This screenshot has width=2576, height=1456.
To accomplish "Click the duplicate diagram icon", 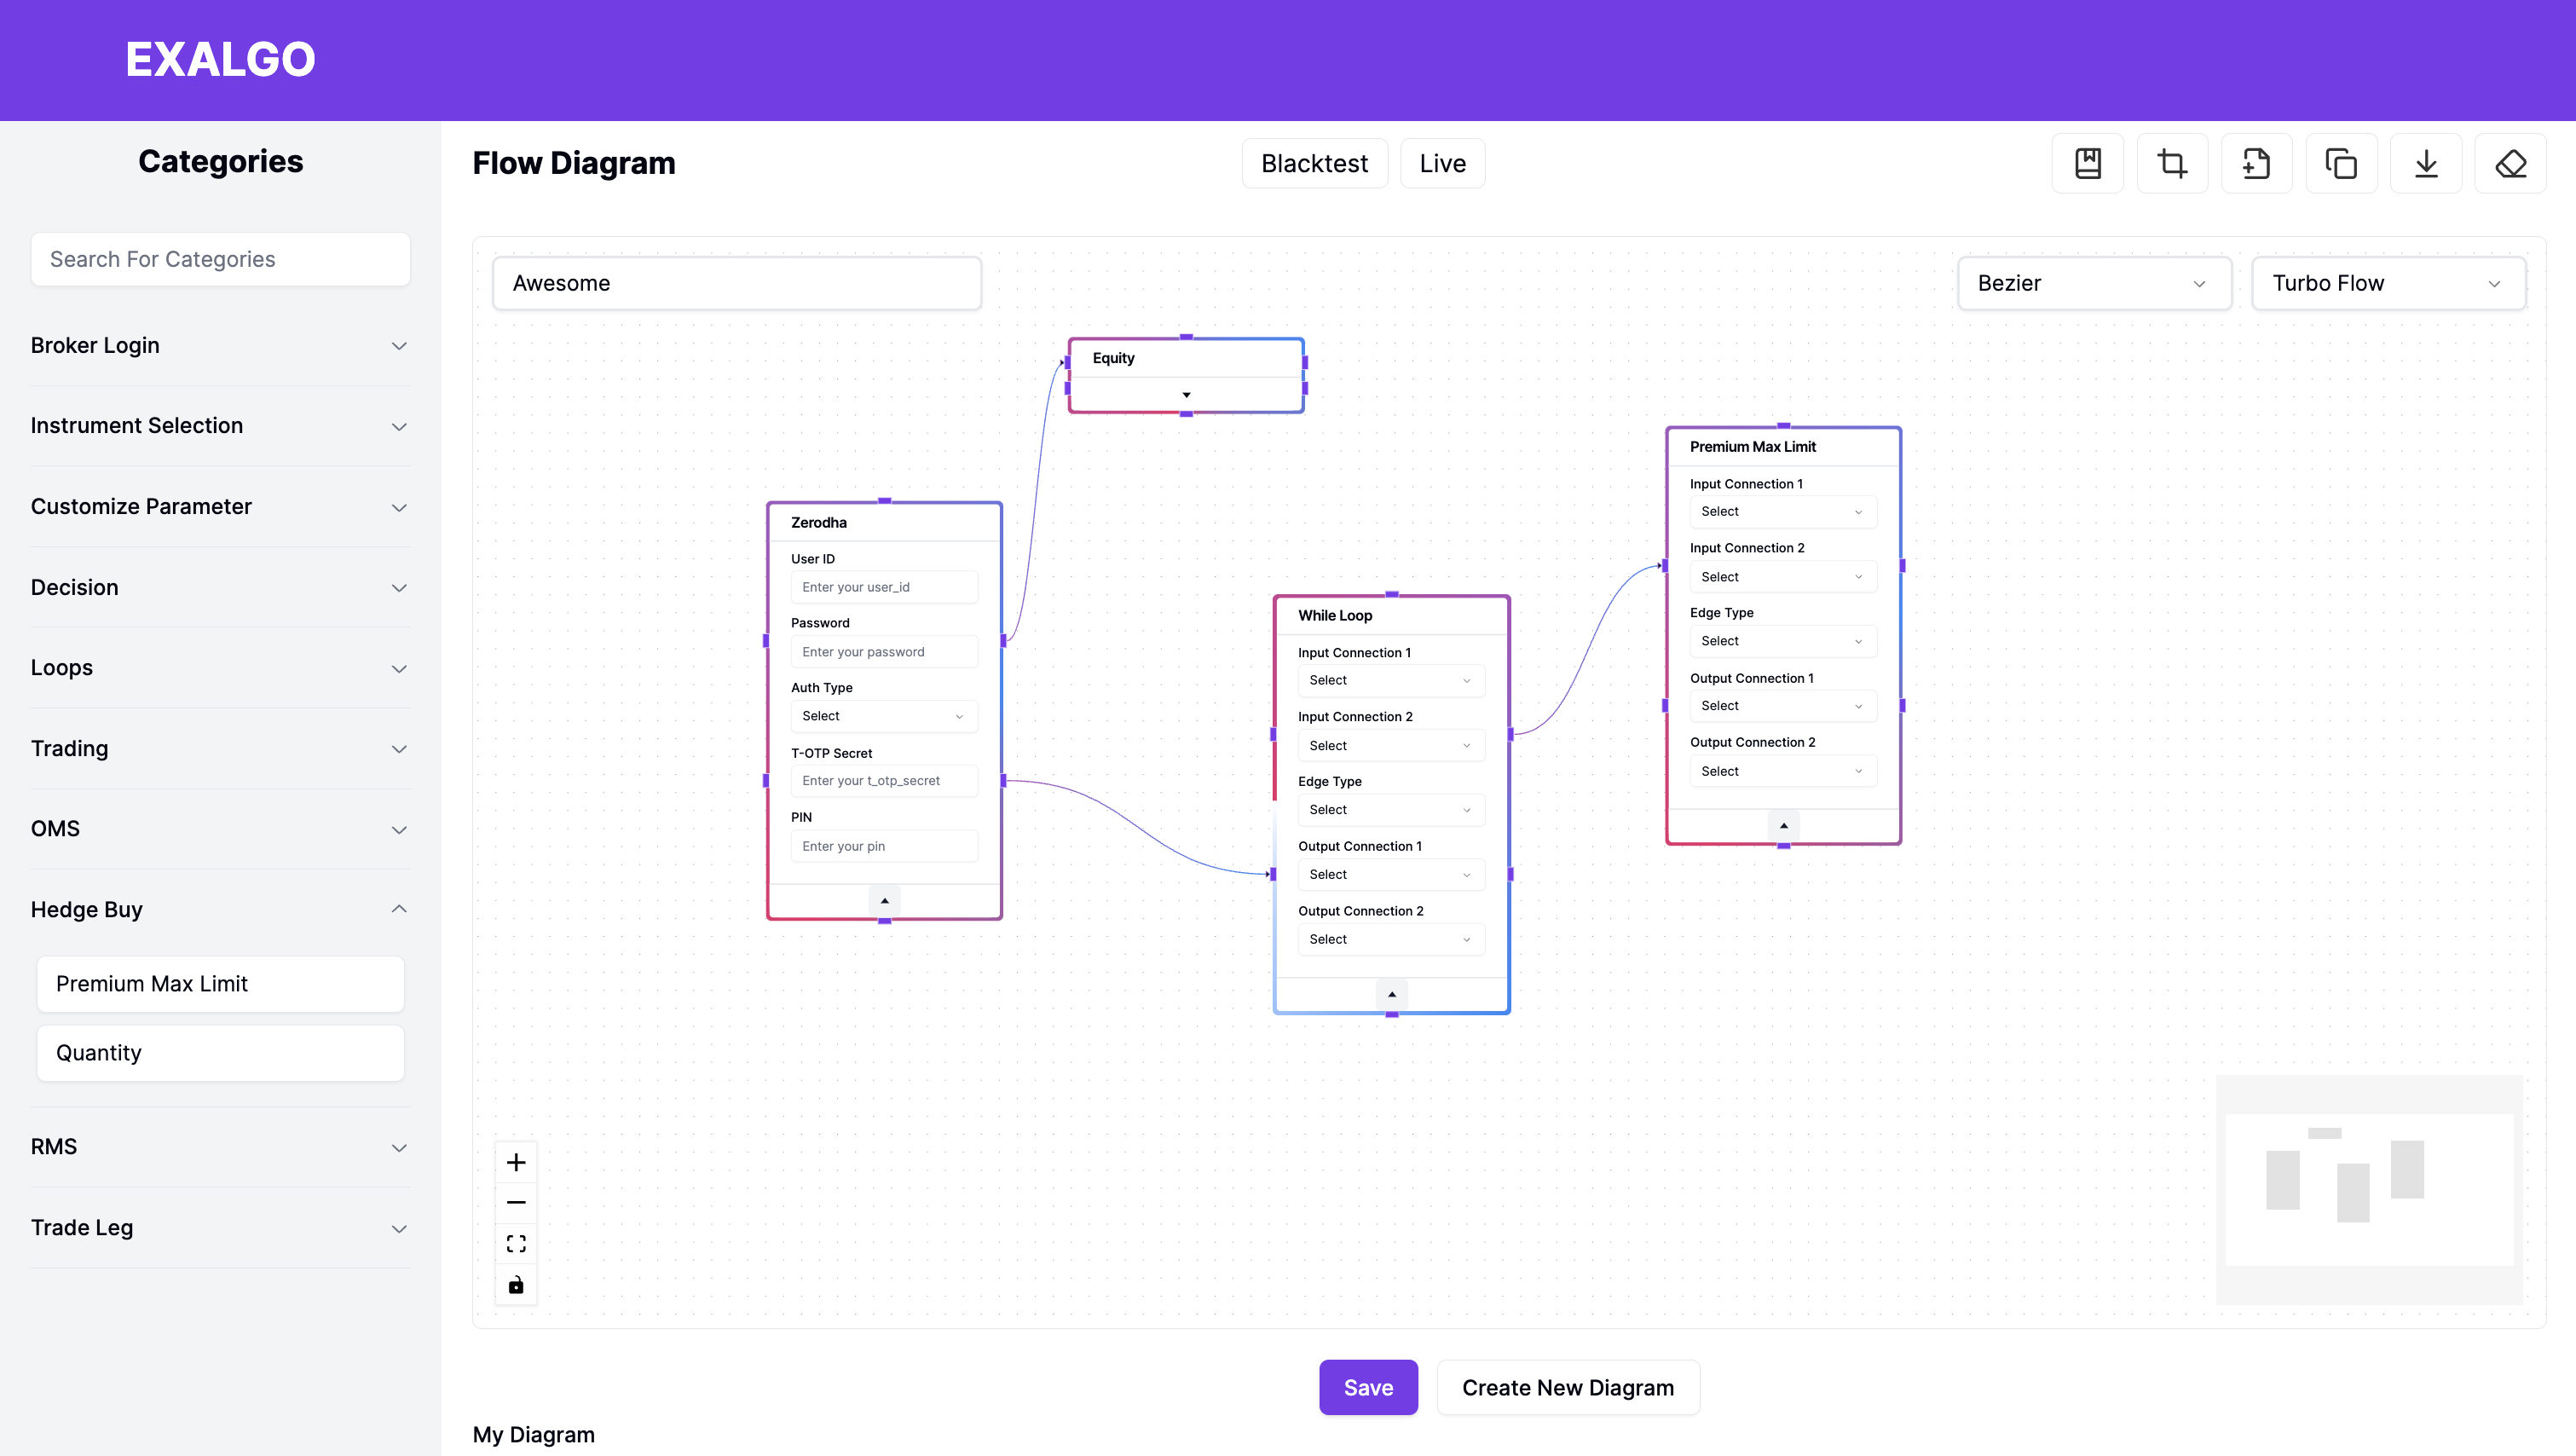I will tap(2341, 163).
